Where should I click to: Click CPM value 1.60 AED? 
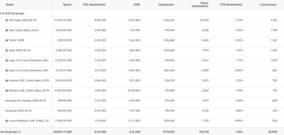pyautogui.click(x=135, y=40)
